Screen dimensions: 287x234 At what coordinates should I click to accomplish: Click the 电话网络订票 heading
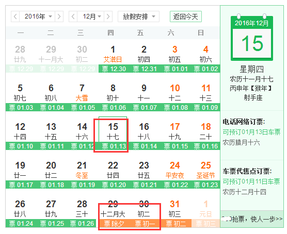click(x=244, y=122)
